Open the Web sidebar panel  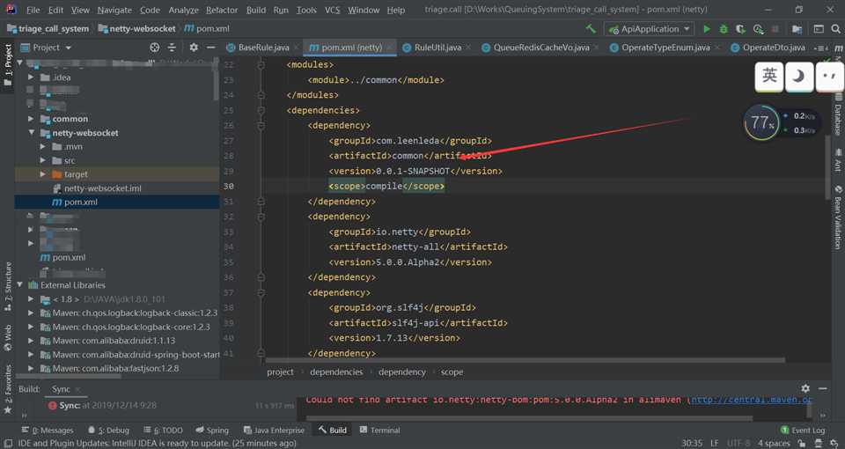[8, 338]
